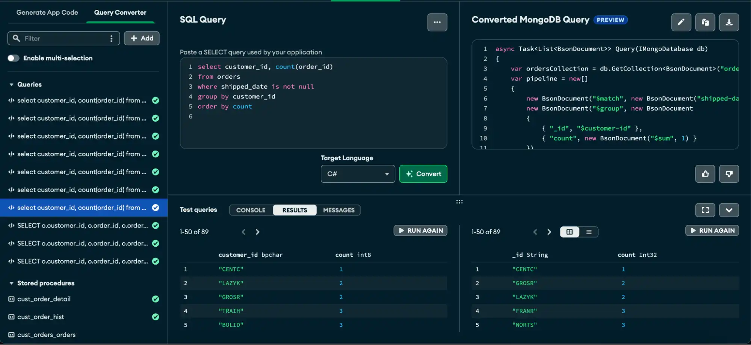
Task: Select "NORTS" cell in MongoDB results
Action: click(524, 325)
